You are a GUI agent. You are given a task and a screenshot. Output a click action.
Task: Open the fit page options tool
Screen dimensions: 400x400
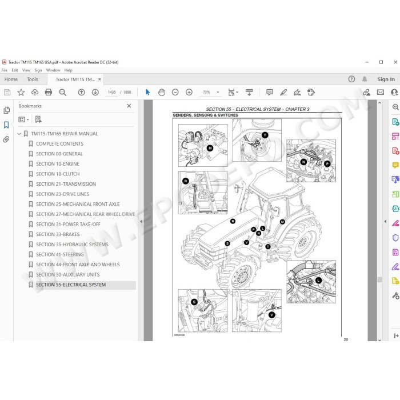233,93
